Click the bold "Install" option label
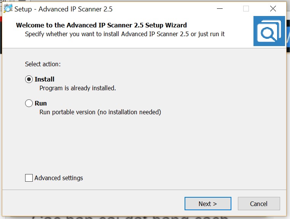This screenshot has height=219, width=290. (x=45, y=79)
